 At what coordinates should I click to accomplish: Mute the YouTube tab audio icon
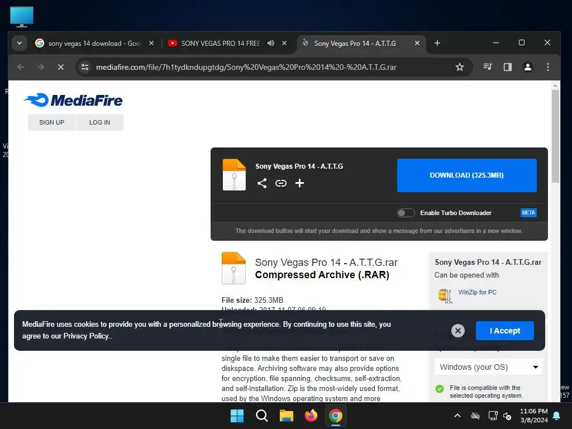(x=271, y=43)
